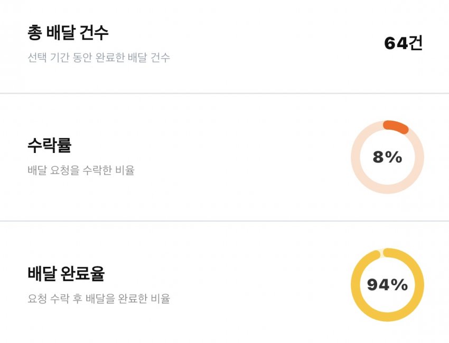This screenshot has height=343, width=449.
Task: Click the 수락률 heading
Action: [x=50, y=145]
